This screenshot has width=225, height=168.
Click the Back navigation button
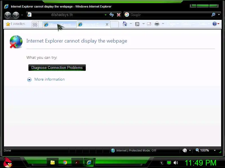click(x=8, y=15)
